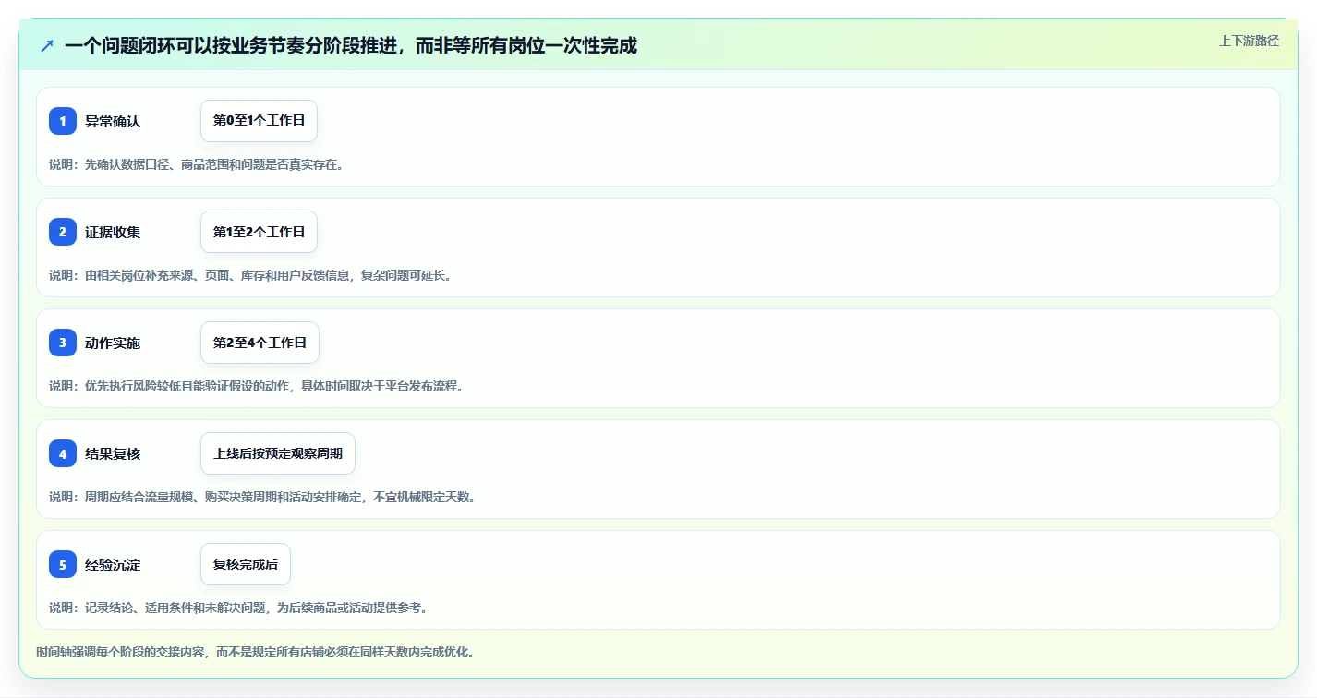Click the 第0至1个工作日 tag

click(x=259, y=121)
